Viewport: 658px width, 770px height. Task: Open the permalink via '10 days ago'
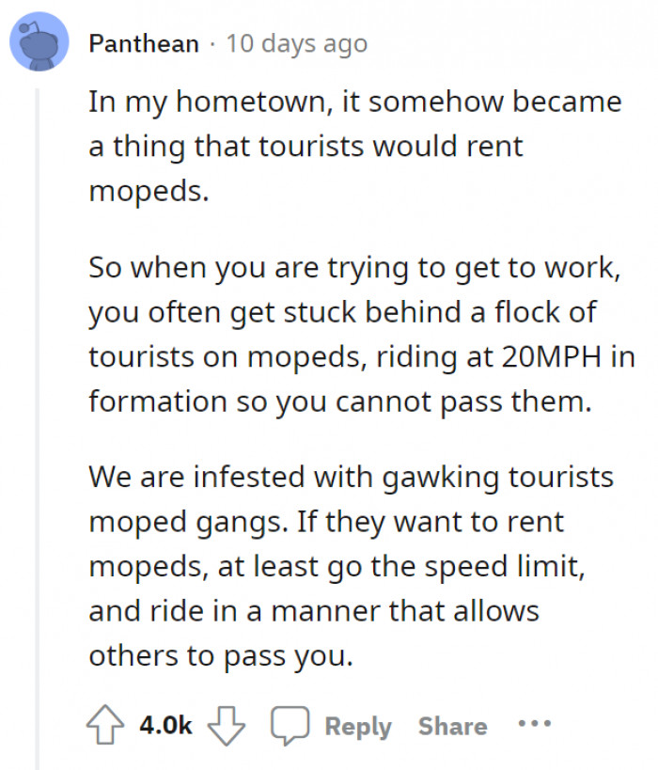point(297,42)
